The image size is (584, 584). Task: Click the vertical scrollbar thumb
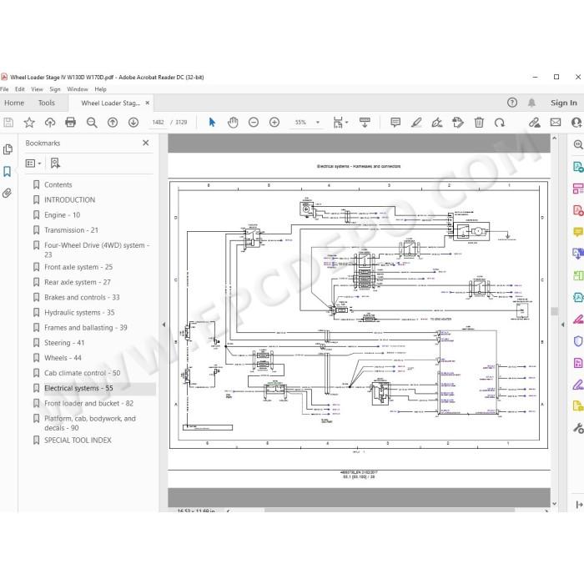click(555, 311)
